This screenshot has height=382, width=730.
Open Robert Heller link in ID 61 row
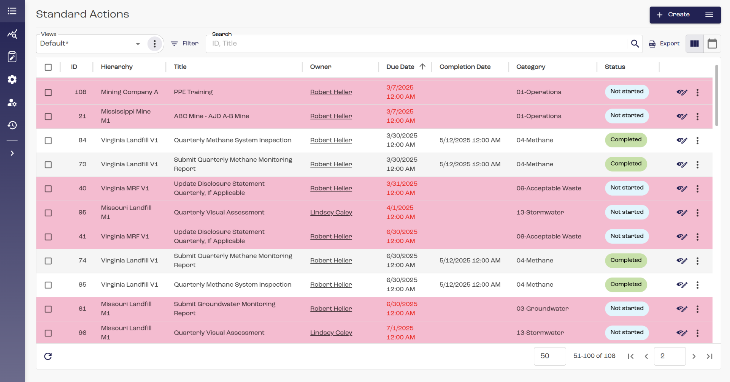(x=331, y=309)
